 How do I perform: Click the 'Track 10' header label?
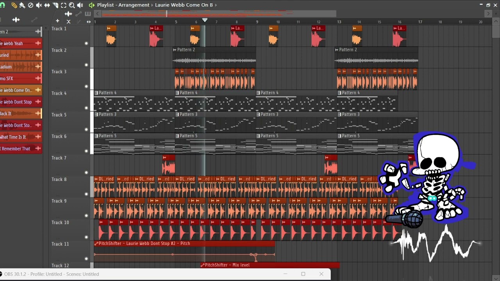(60, 222)
